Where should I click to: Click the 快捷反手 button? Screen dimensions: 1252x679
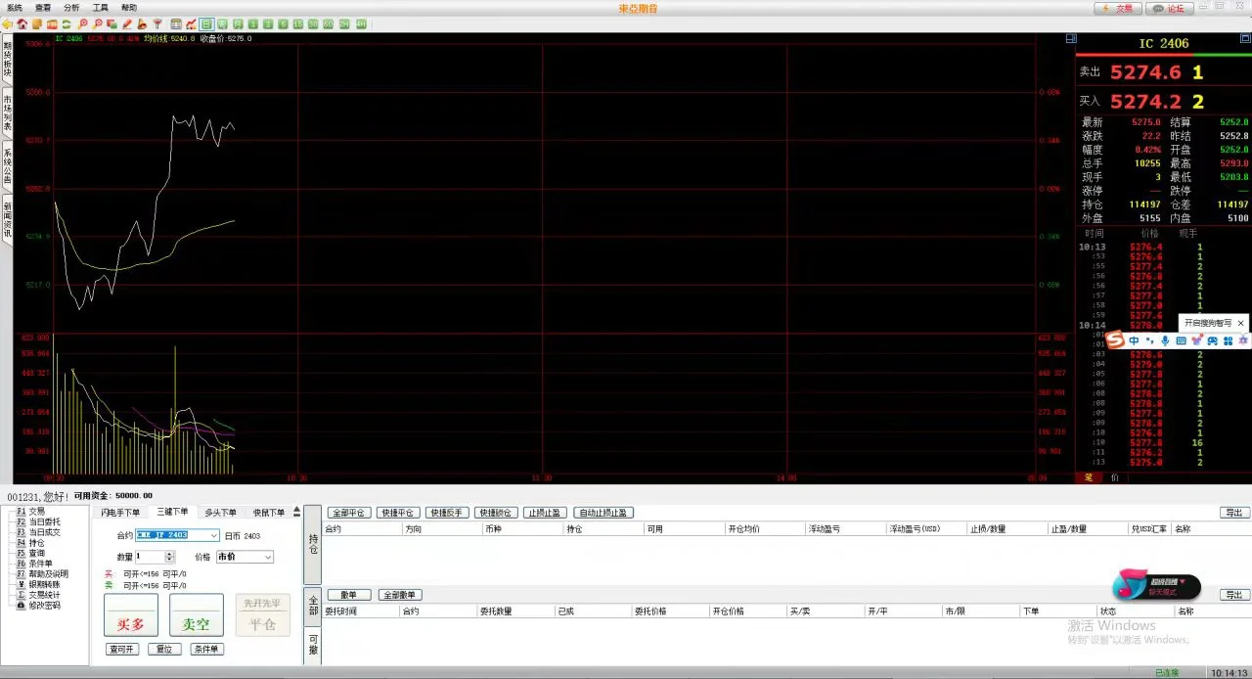447,513
